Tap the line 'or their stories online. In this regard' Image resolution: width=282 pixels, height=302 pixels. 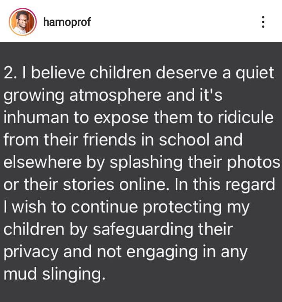tap(139, 185)
